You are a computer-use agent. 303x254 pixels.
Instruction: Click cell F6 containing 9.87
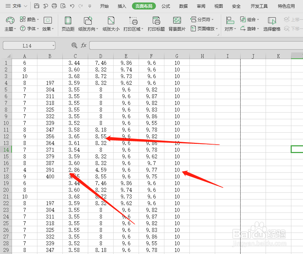click(x=152, y=96)
